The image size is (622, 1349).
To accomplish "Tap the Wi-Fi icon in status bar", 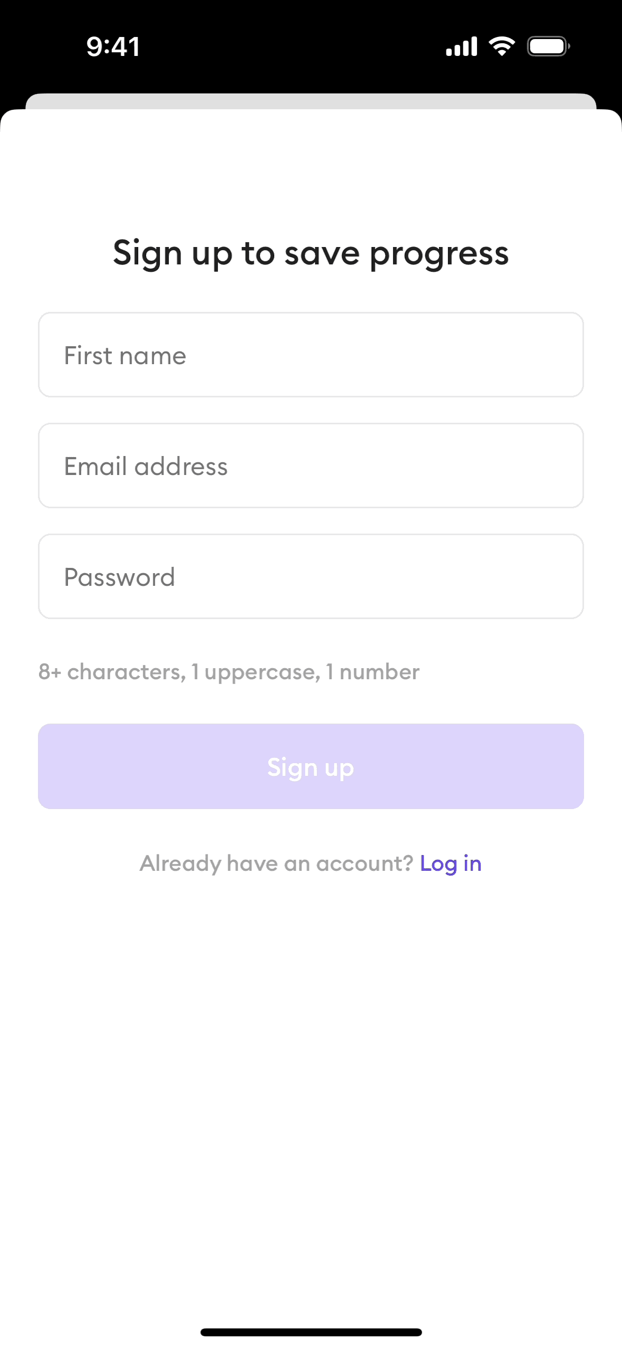I will [501, 46].
